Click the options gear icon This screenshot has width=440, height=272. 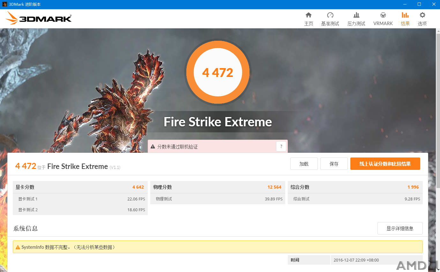tap(422, 15)
